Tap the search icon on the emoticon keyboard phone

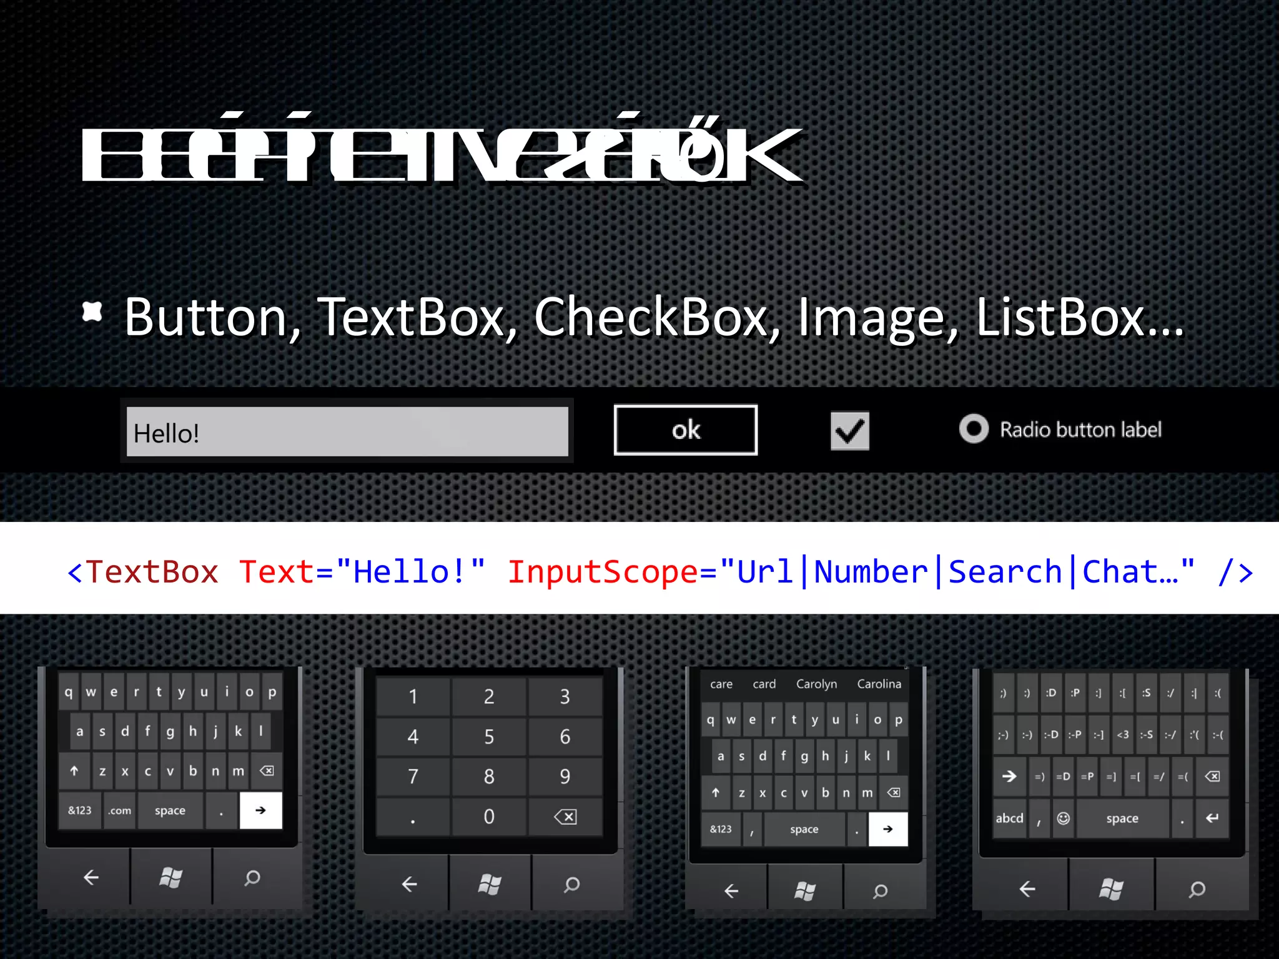tap(1197, 889)
